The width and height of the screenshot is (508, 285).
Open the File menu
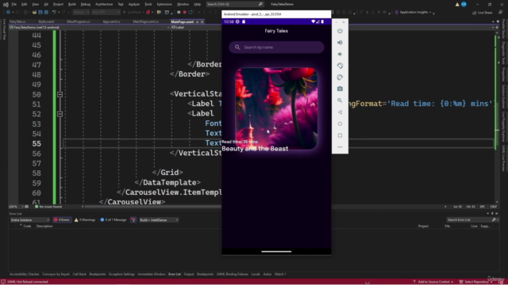[x=14, y=4]
